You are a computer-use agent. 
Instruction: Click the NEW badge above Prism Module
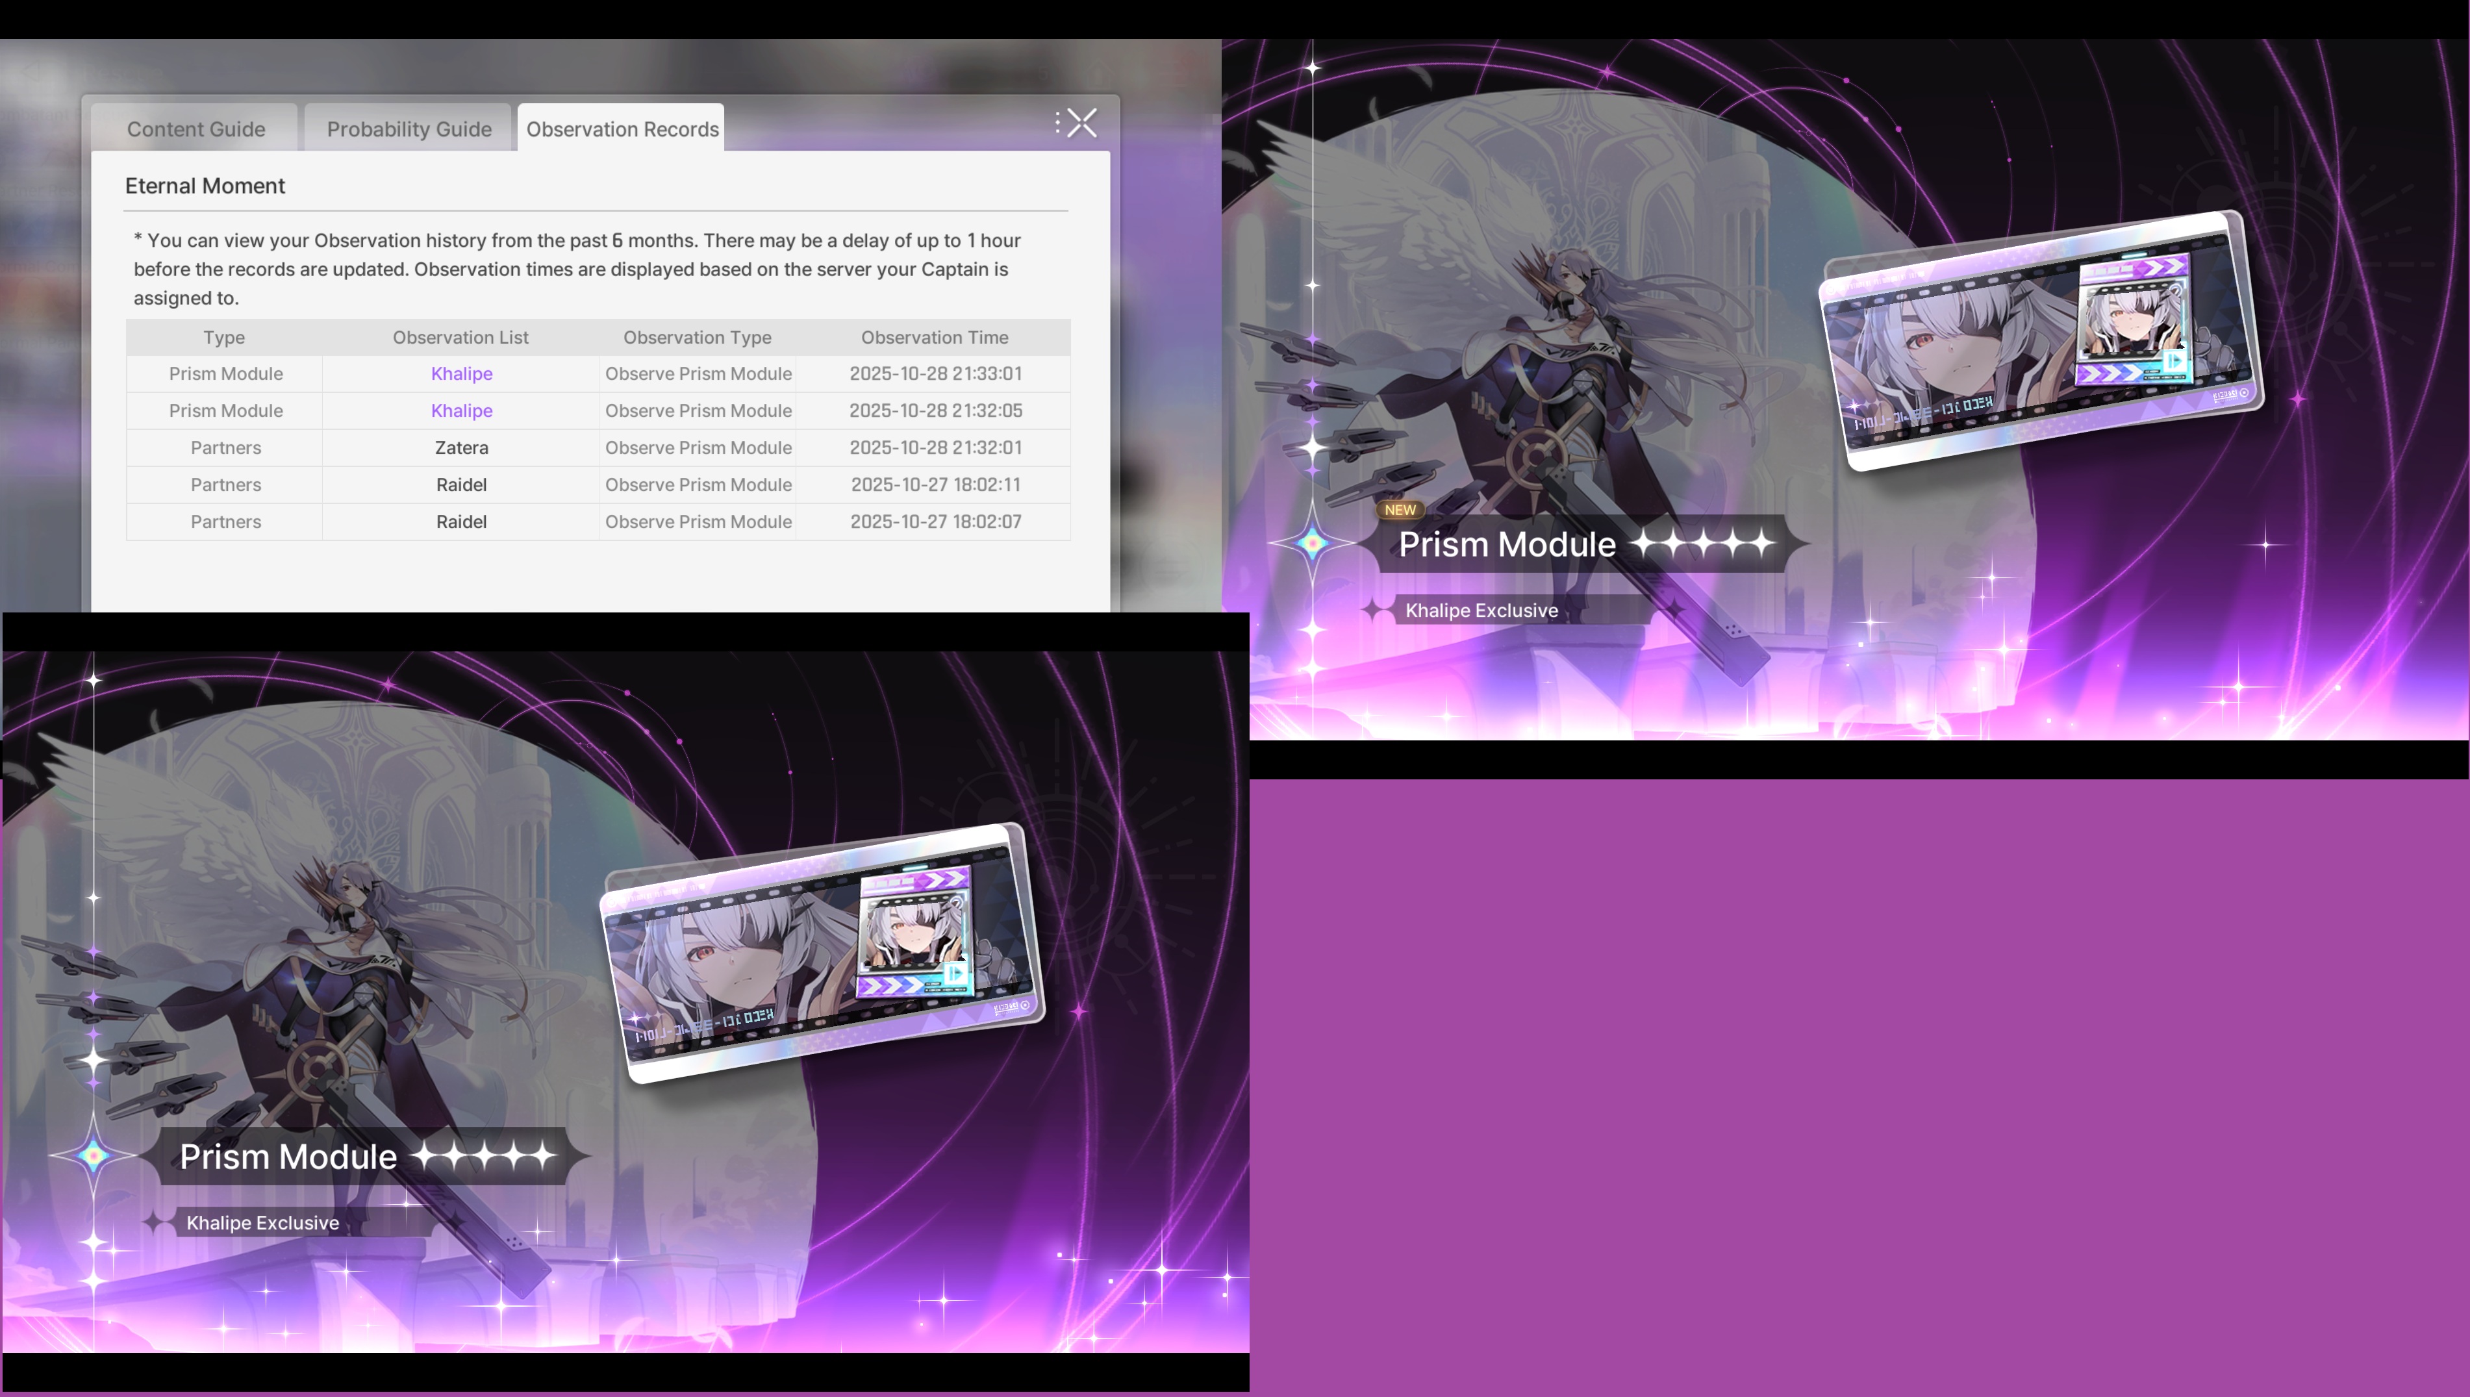pyautogui.click(x=1400, y=509)
